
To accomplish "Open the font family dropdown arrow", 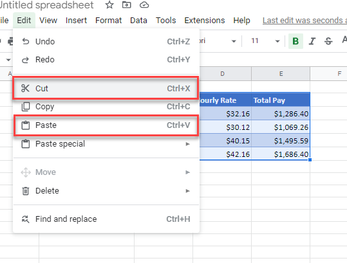I will pos(234,41).
